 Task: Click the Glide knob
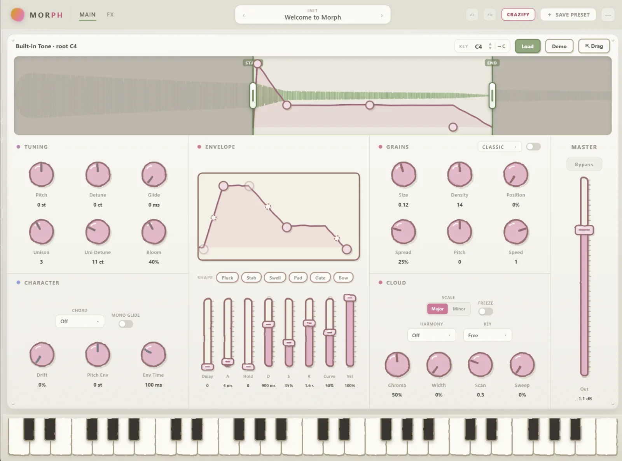(154, 175)
